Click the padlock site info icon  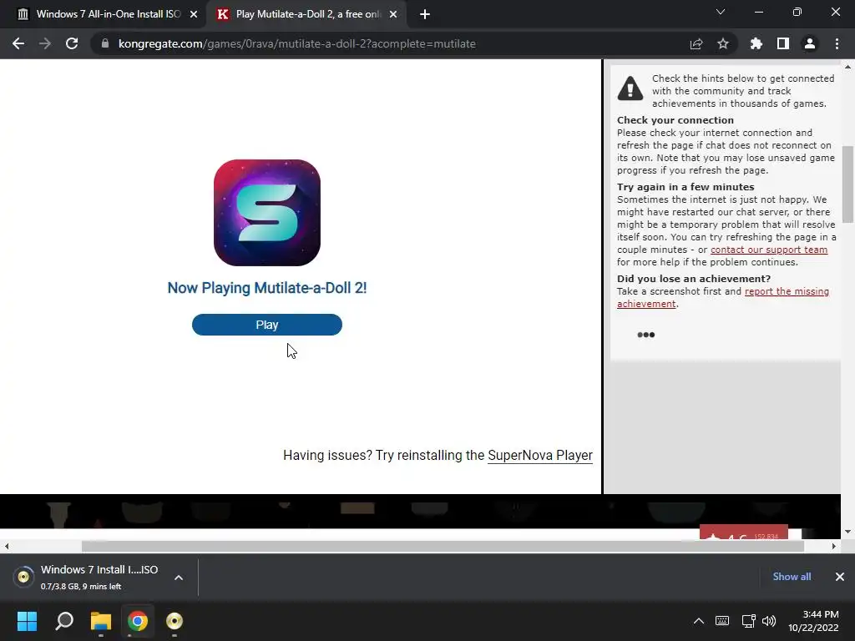click(x=105, y=43)
